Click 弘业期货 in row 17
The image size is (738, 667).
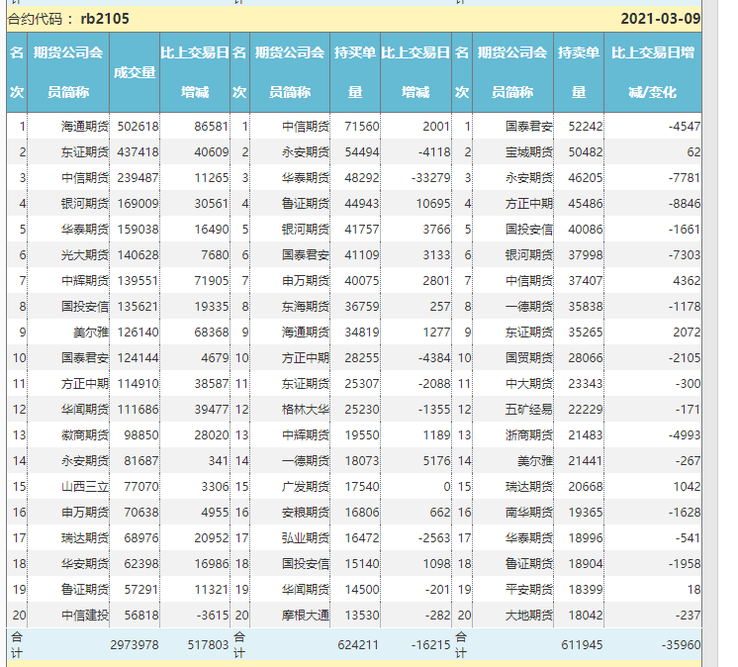pos(306,538)
